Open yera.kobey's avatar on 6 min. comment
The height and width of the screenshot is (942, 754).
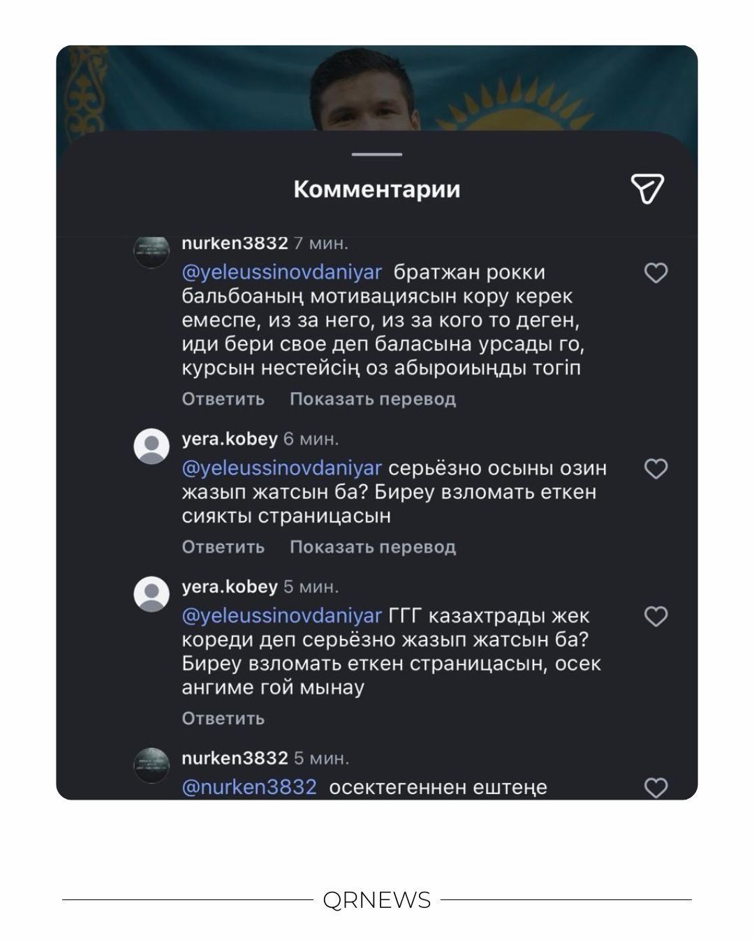tap(151, 447)
